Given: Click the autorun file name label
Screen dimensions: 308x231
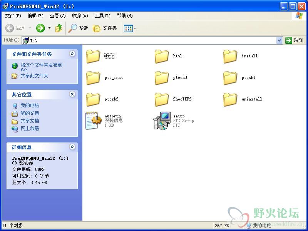Looking at the screenshot, I should click(113, 116).
